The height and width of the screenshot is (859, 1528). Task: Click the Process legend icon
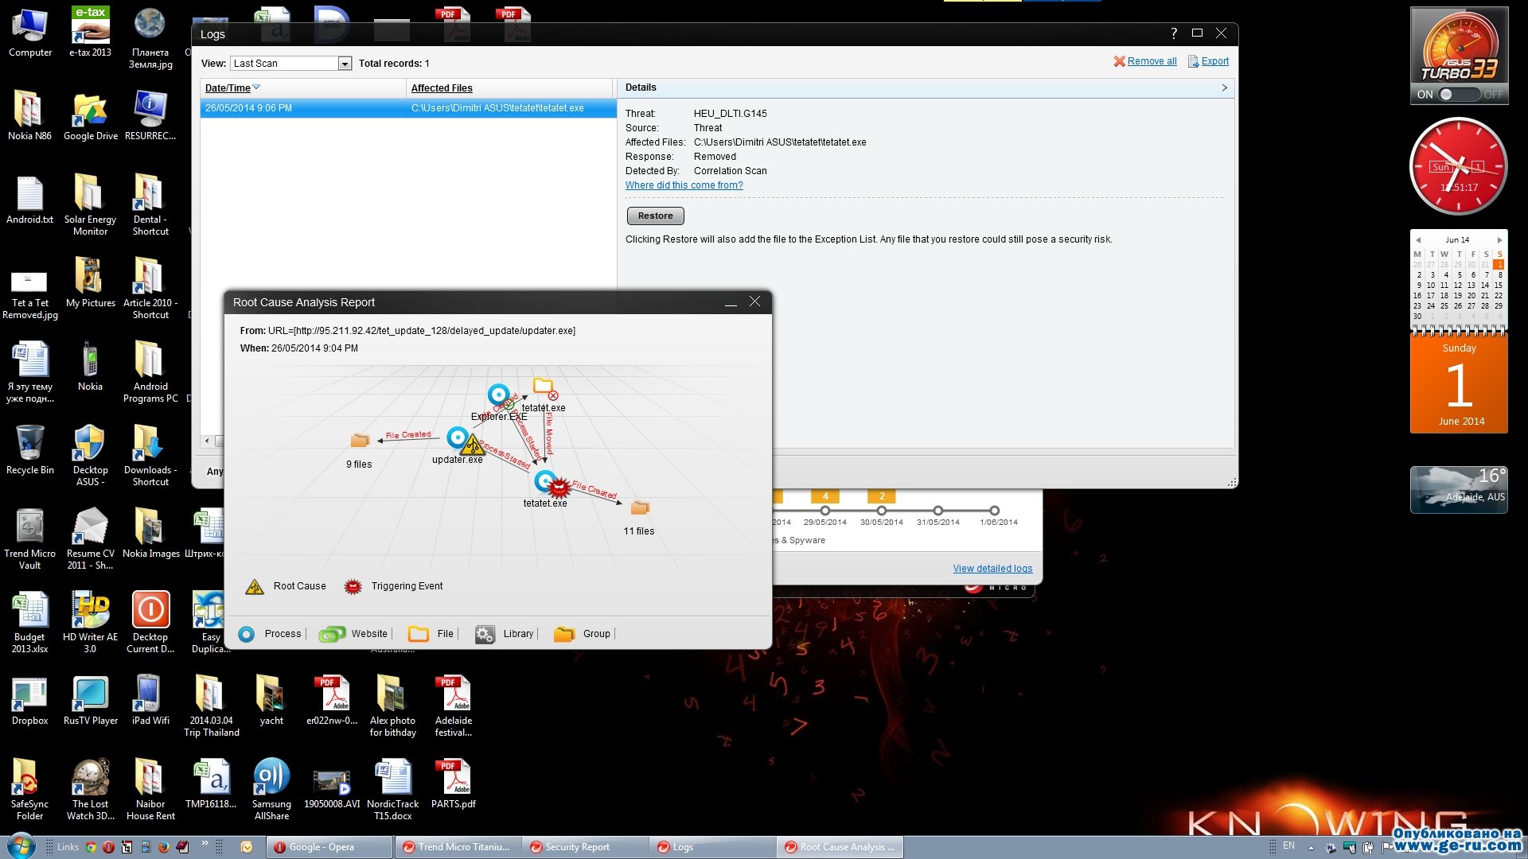(x=247, y=634)
